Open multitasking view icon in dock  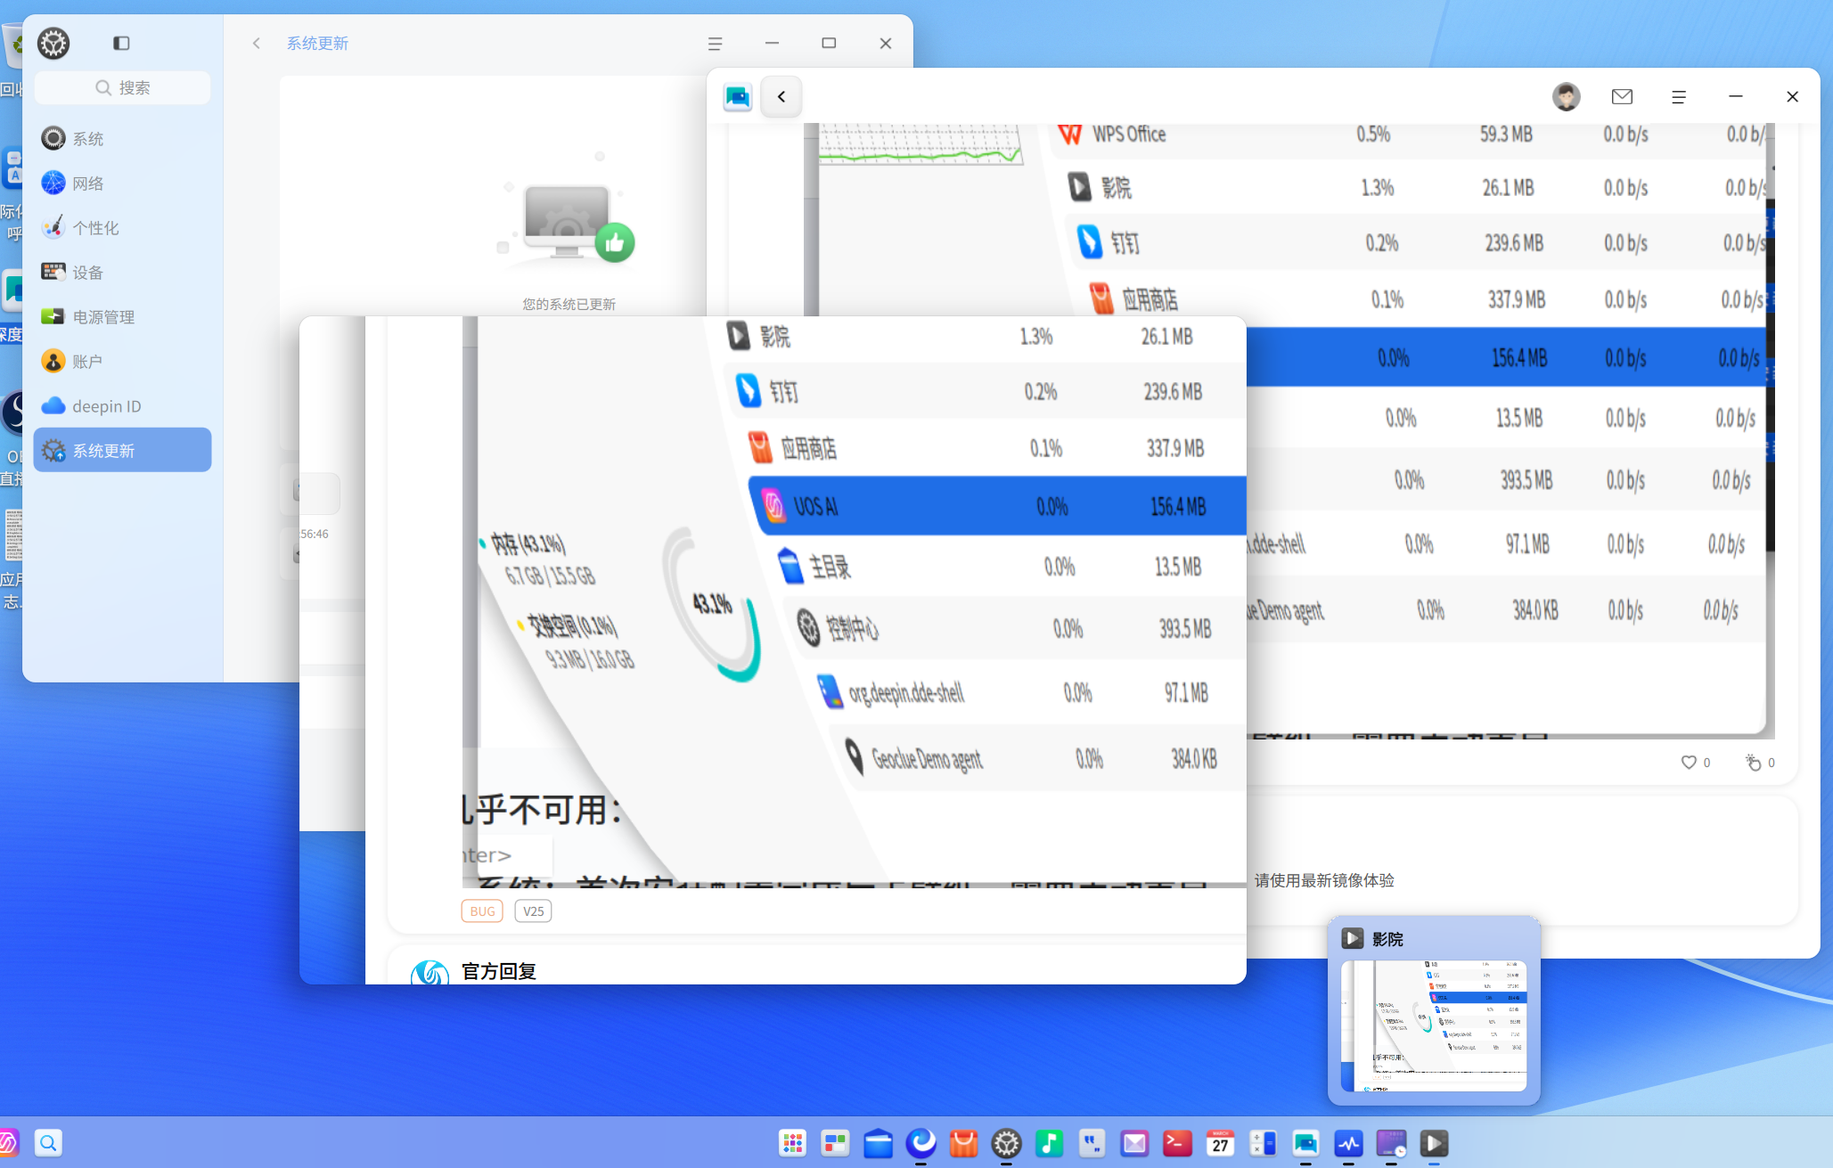pyautogui.click(x=835, y=1142)
